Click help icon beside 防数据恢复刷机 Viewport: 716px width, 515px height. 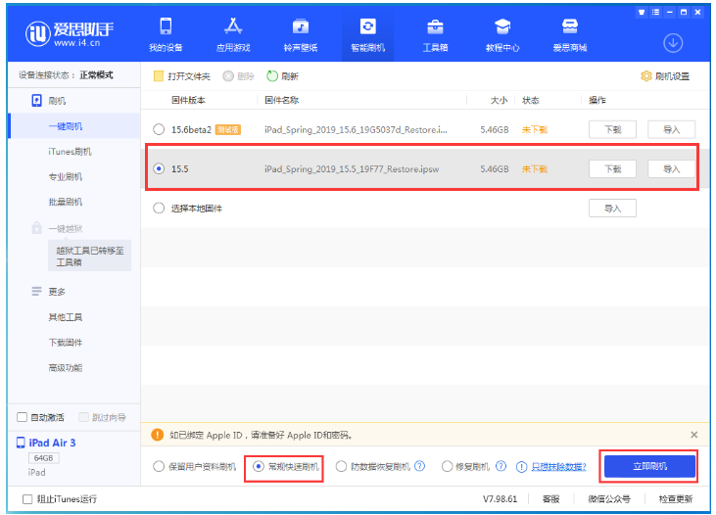click(x=419, y=466)
